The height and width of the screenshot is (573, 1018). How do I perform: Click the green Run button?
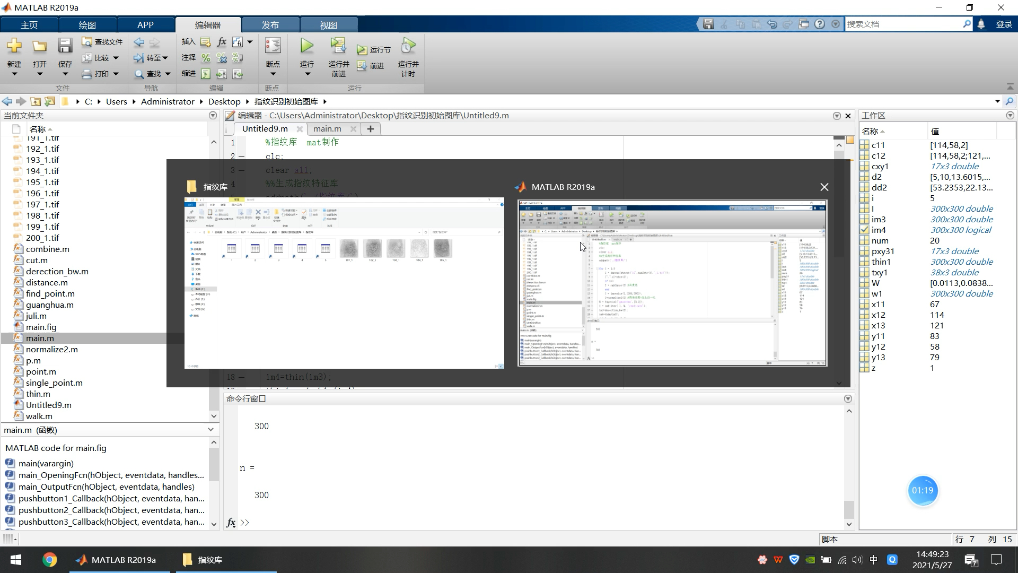[x=306, y=47]
